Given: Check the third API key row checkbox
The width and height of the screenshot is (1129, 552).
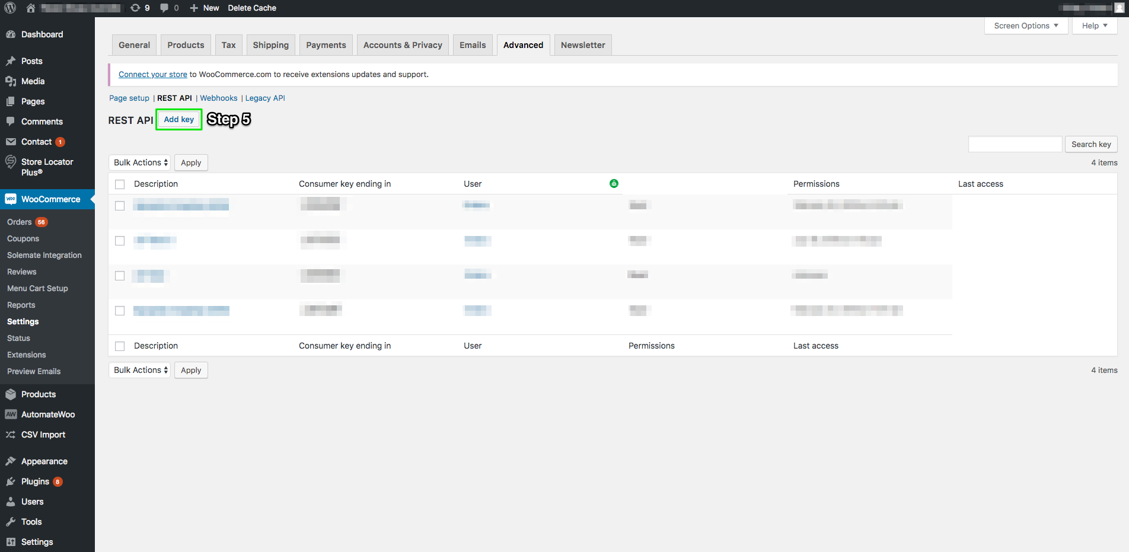Looking at the screenshot, I should tap(120, 276).
